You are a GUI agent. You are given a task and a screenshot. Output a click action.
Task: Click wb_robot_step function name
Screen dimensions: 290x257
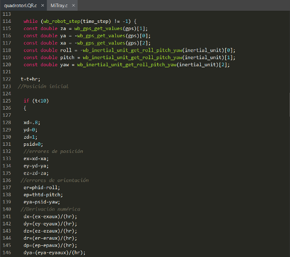[x=62, y=21]
